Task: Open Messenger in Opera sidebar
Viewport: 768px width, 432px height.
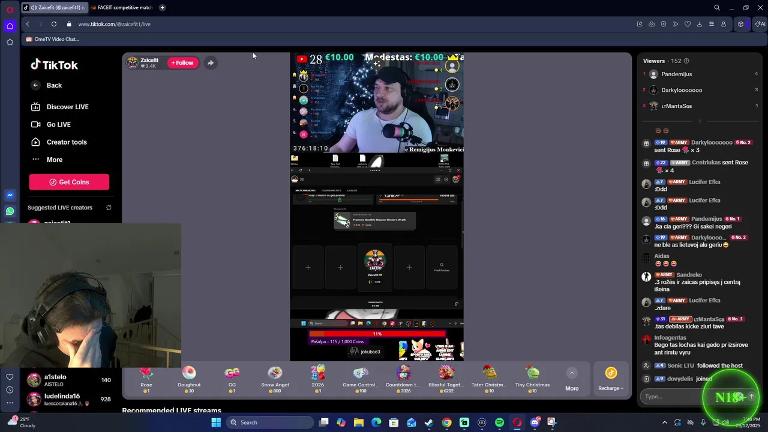Action: [x=10, y=195]
